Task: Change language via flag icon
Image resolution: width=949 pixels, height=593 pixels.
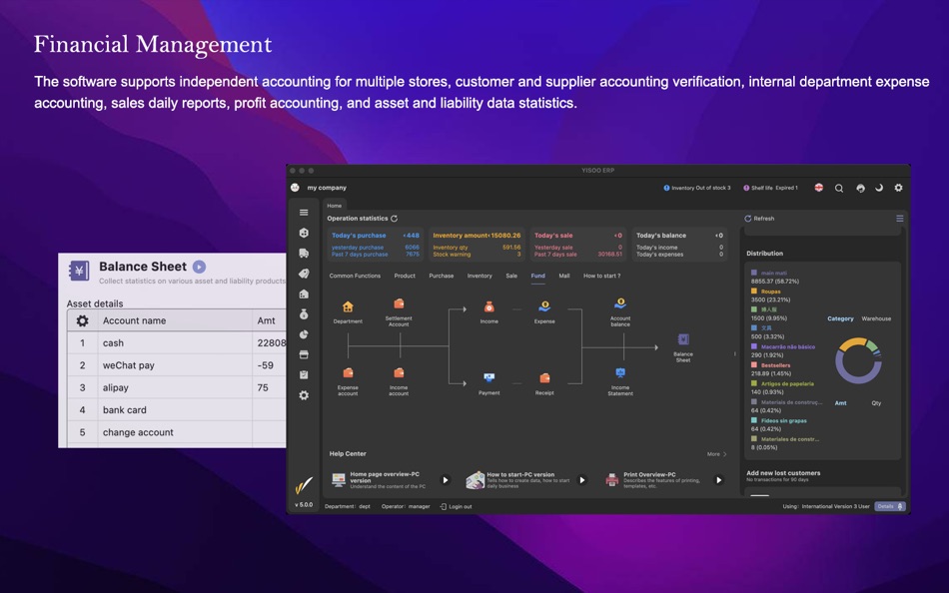Action: click(x=819, y=188)
